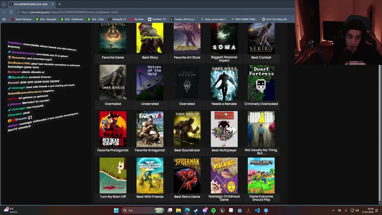Switch to Edge browser in the taskbar
The height and width of the screenshot is (215, 382).
(x=187, y=211)
